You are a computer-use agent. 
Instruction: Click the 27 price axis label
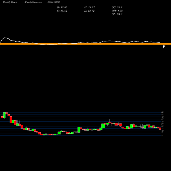(x=162, y=124)
